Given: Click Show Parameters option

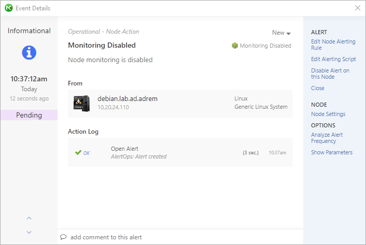Looking at the screenshot, I should click(x=331, y=152).
